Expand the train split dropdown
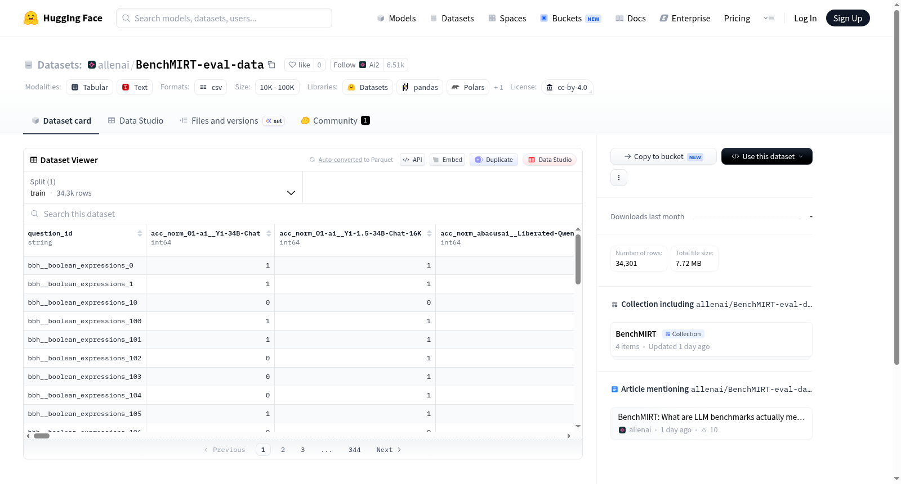The height and width of the screenshot is (484, 901). coord(163,187)
